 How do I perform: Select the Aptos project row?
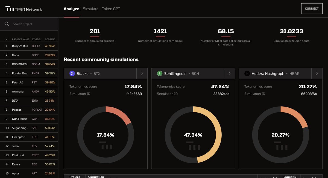(29, 173)
